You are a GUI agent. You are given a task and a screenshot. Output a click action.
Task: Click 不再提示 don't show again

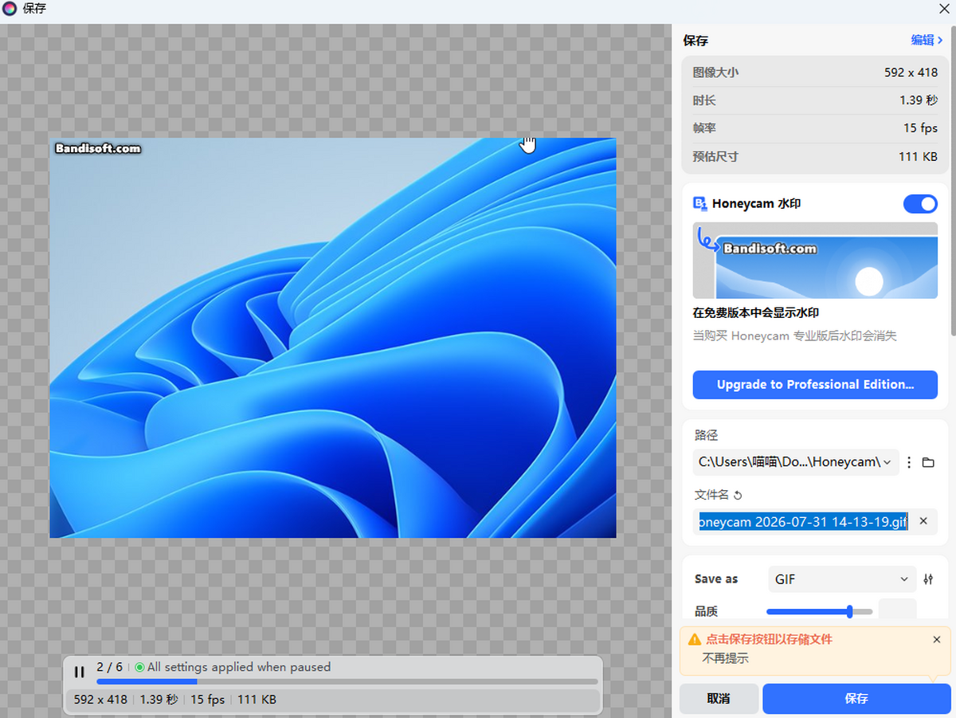pos(725,658)
